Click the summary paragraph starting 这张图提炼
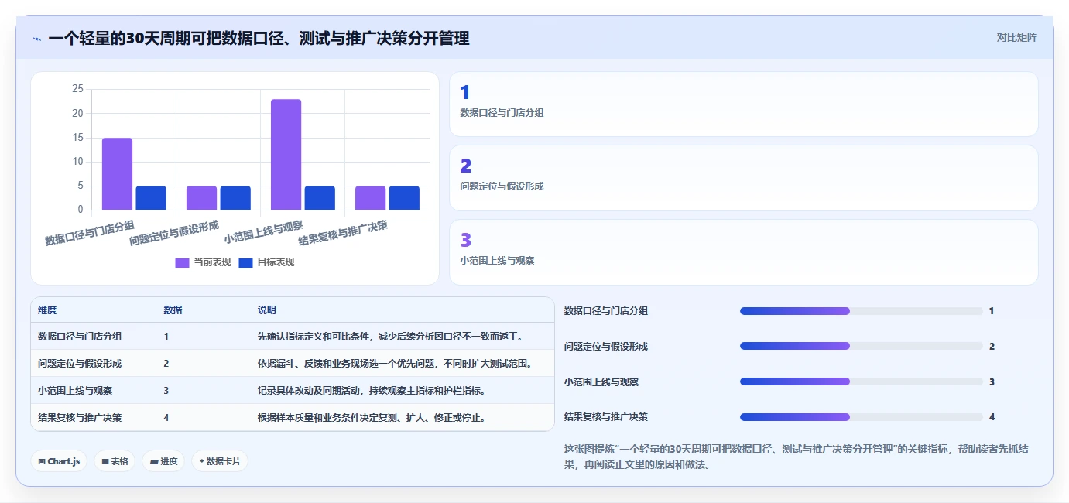 click(797, 457)
